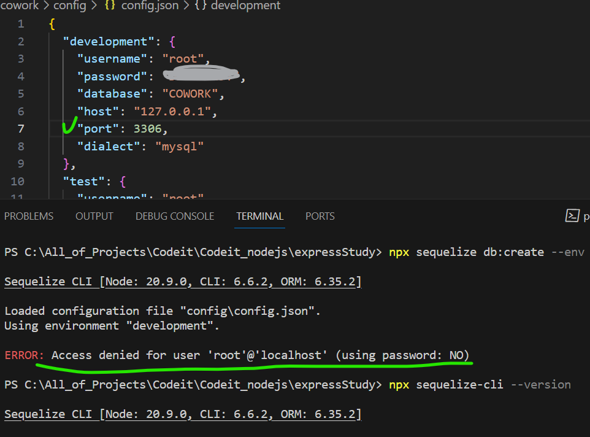This screenshot has height=437, width=590.
Task: Click the 'config' breadcrumb folder
Action: pos(70,6)
